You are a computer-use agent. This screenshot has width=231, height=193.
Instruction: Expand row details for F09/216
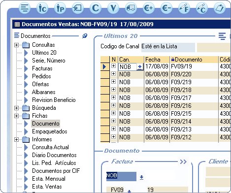click(113, 105)
